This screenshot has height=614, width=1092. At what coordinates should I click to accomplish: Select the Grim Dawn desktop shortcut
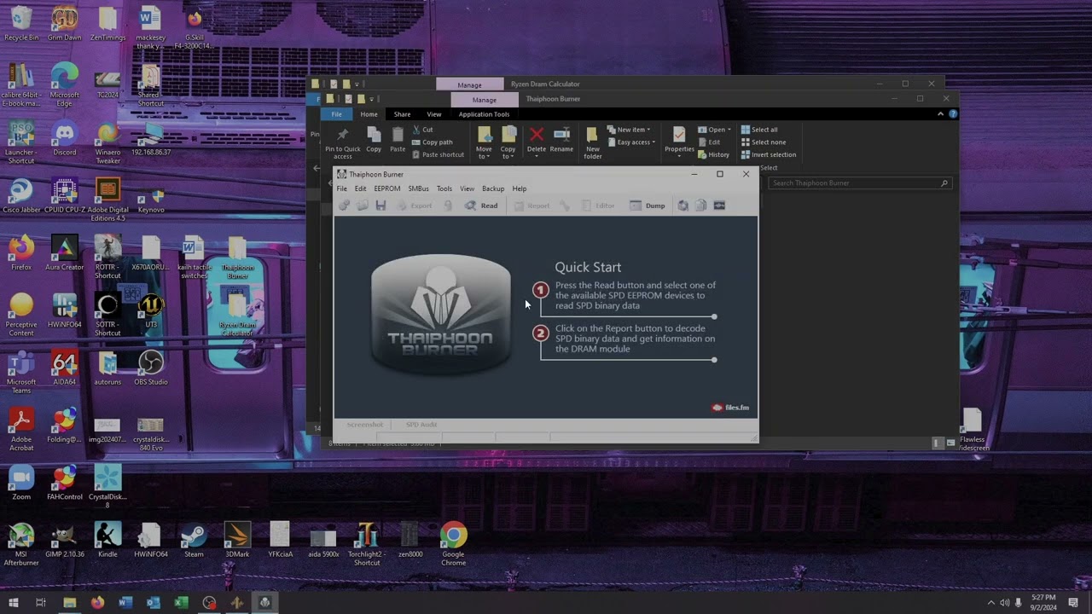click(x=65, y=25)
